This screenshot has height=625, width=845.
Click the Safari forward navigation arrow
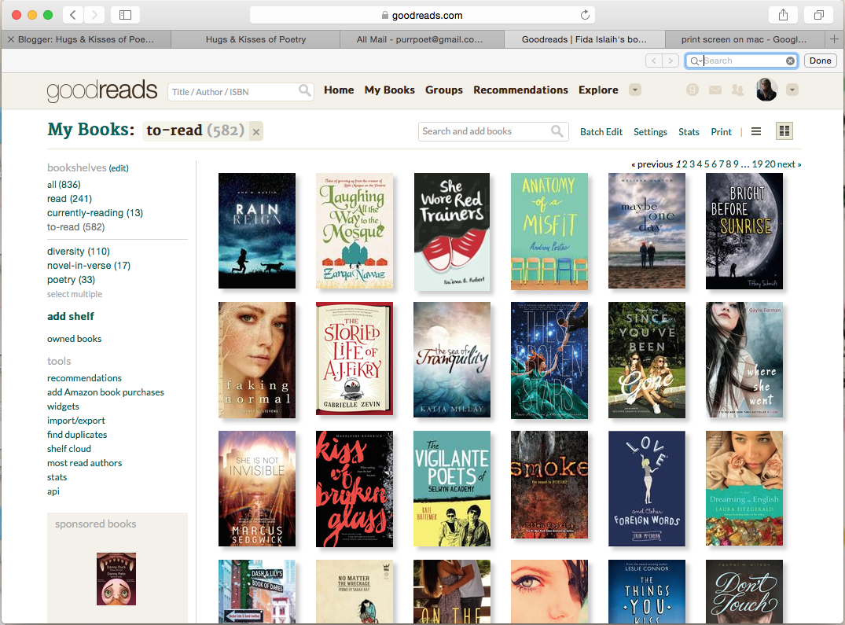(94, 15)
